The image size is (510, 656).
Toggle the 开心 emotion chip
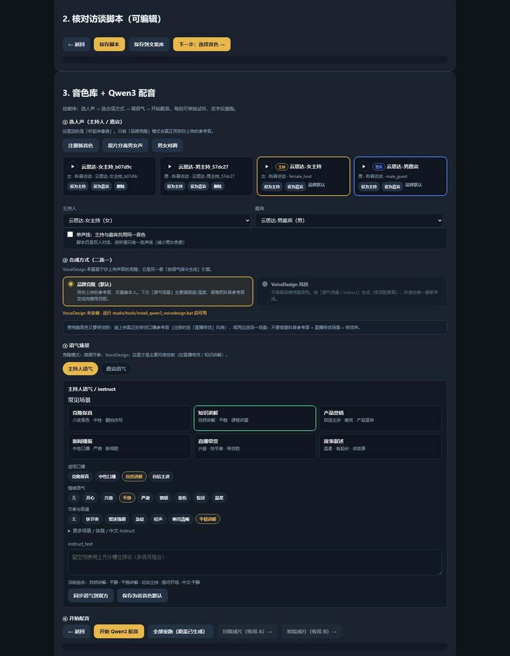90,498
